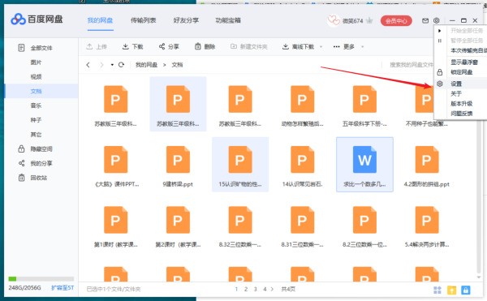Screen dimensions: 487x301
Task: Go to page 2
Action: click(x=246, y=289)
